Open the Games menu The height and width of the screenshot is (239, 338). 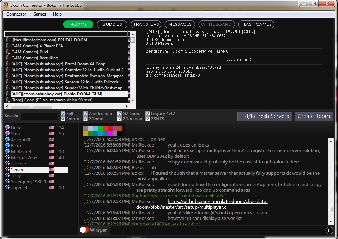pos(40,14)
